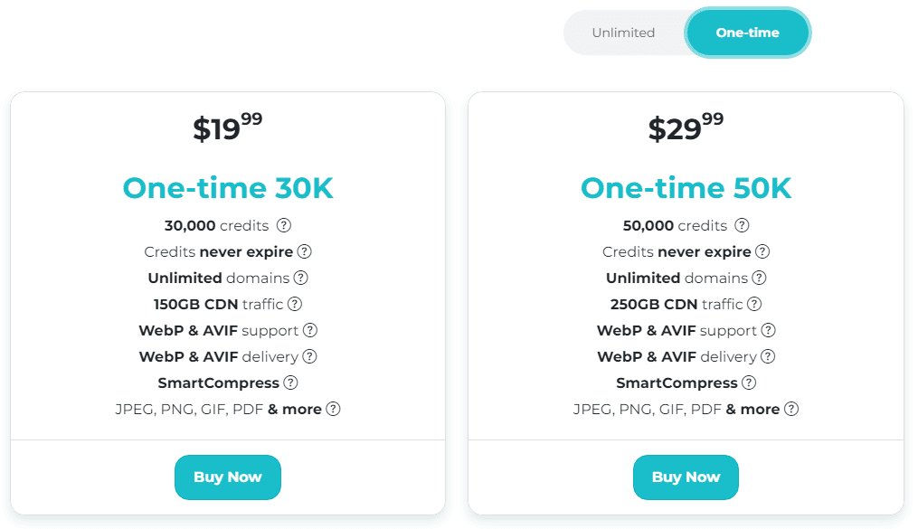The image size is (918, 529).
Task: Click help icon for SmartCompress in 50K plan
Action: click(x=749, y=383)
